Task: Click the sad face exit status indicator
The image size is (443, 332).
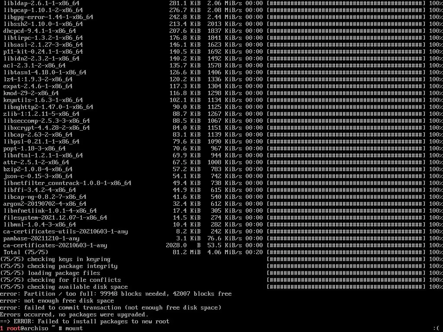Action: [437, 329]
